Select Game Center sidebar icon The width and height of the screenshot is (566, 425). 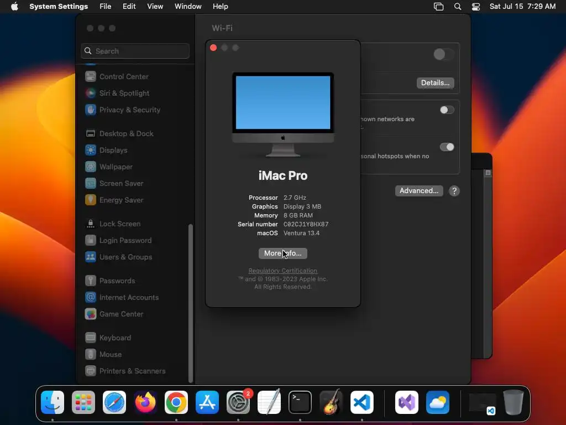click(x=91, y=314)
